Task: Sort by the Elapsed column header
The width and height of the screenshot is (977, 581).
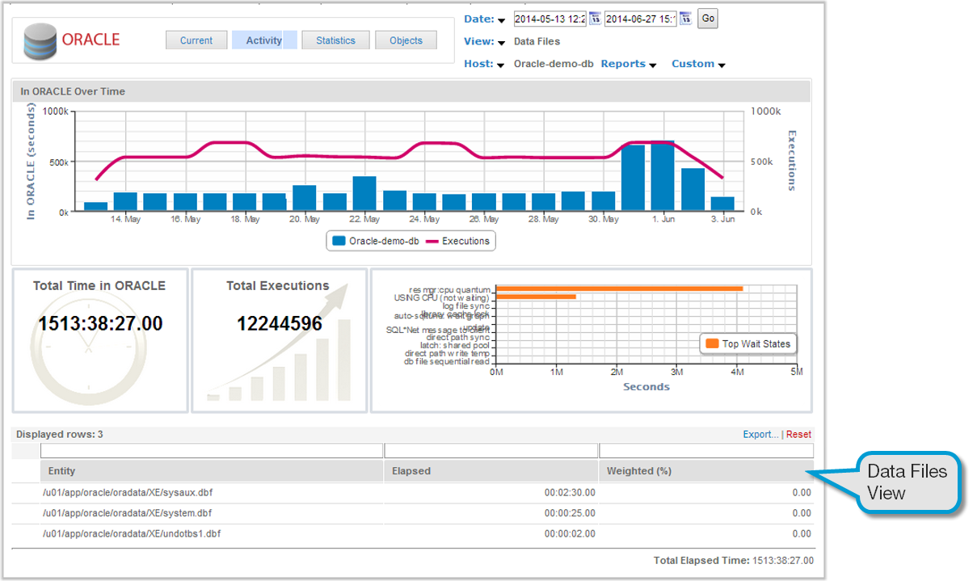Action: [x=491, y=471]
